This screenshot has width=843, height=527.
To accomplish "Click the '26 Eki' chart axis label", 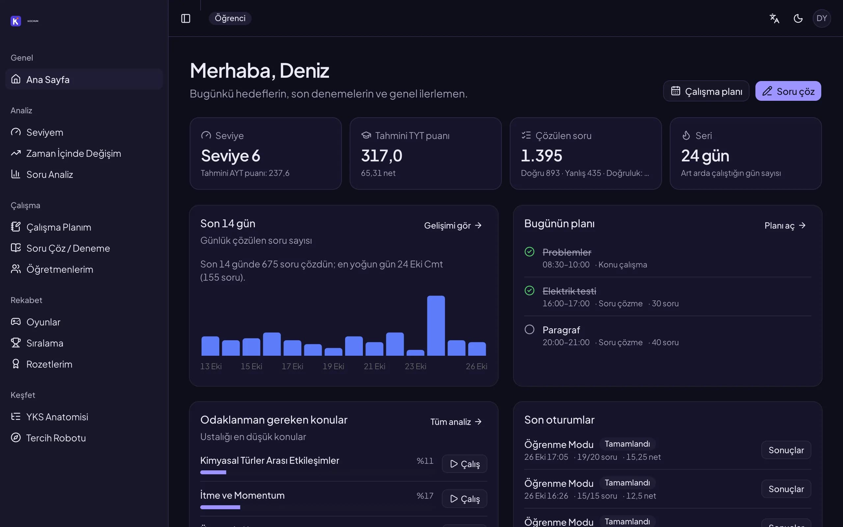I will click(476, 366).
